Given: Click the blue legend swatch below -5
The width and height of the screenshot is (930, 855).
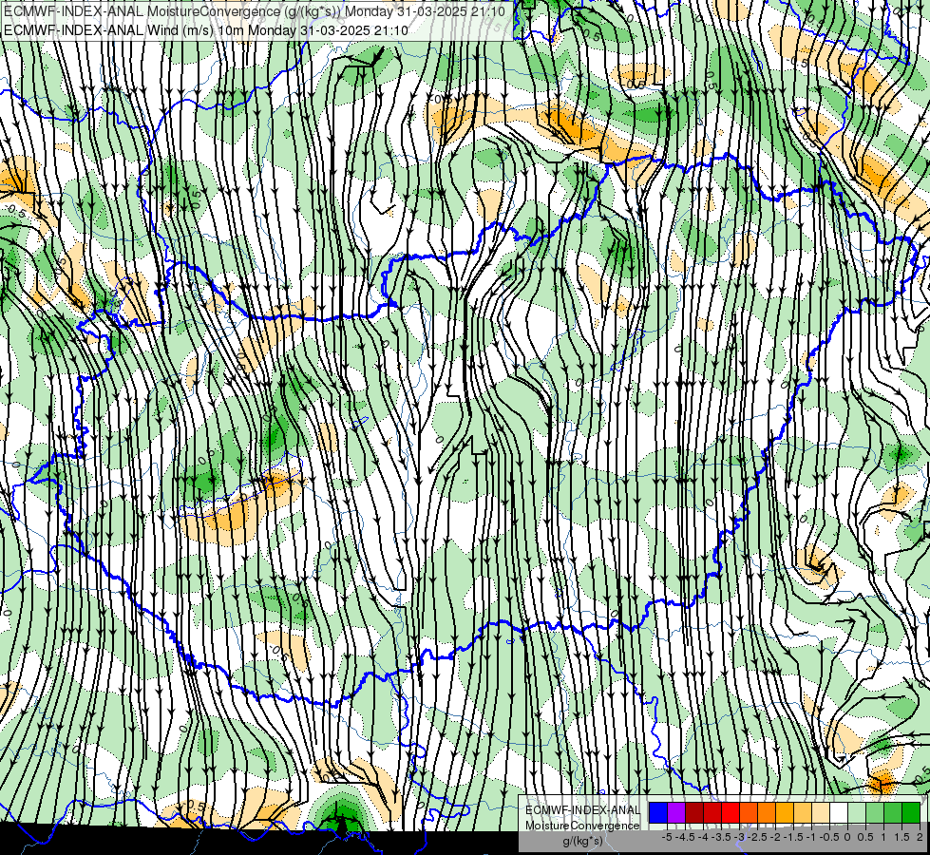Looking at the screenshot, I should click(x=658, y=812).
